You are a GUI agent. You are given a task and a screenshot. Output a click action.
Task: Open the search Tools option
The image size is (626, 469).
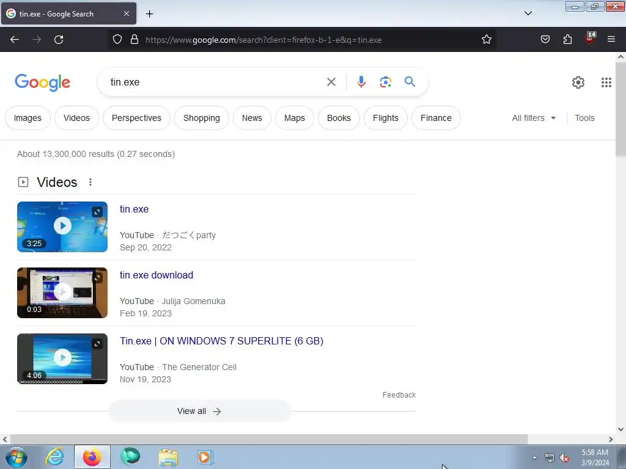[584, 118]
